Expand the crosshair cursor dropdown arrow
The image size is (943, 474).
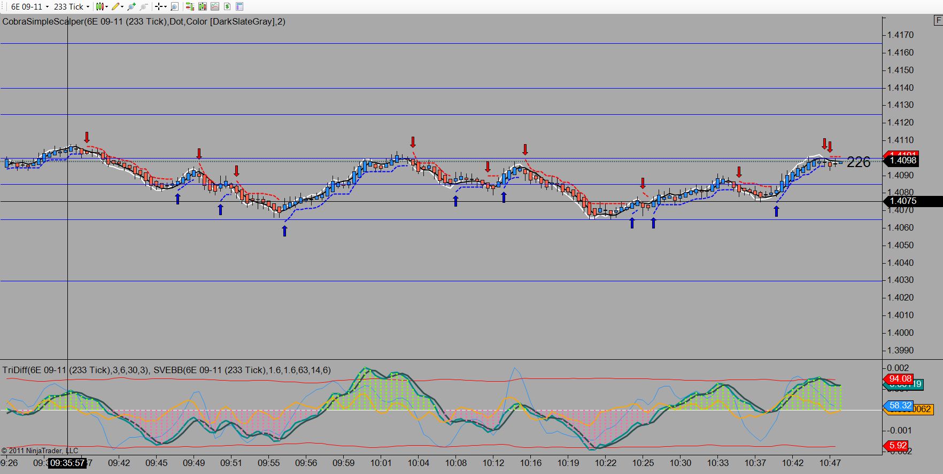[x=165, y=6]
